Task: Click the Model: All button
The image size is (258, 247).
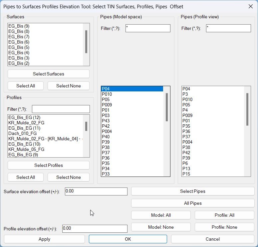Action: (x=161, y=215)
